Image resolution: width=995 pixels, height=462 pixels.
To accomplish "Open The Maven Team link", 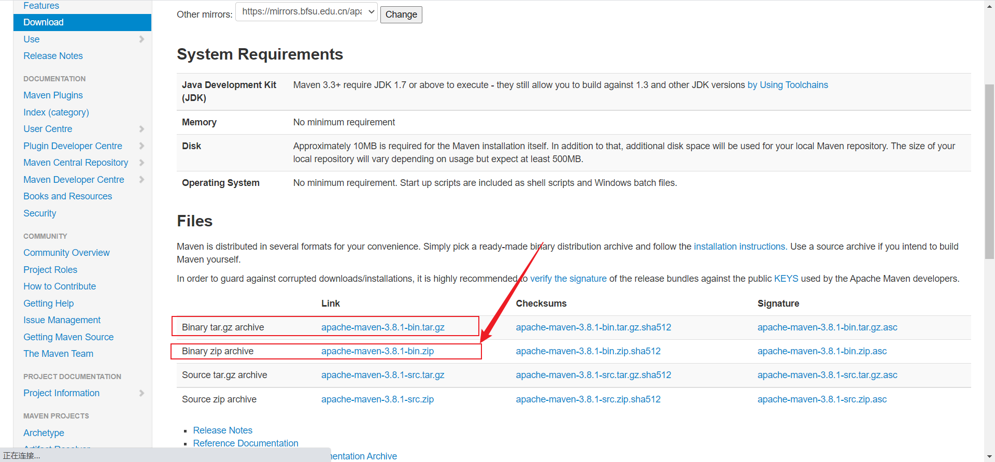I will point(58,354).
